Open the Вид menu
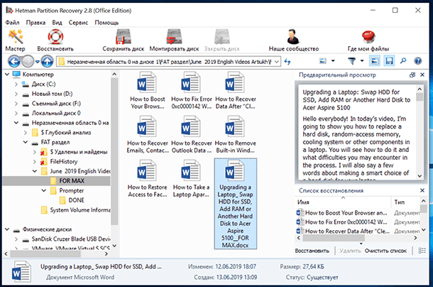Image resolution: width=433 pixels, height=287 pixels. click(57, 23)
